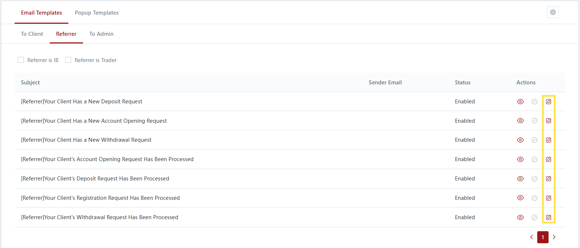Preview Account Opening Request Has Been Processed template
The height and width of the screenshot is (248, 580).
tap(520, 159)
